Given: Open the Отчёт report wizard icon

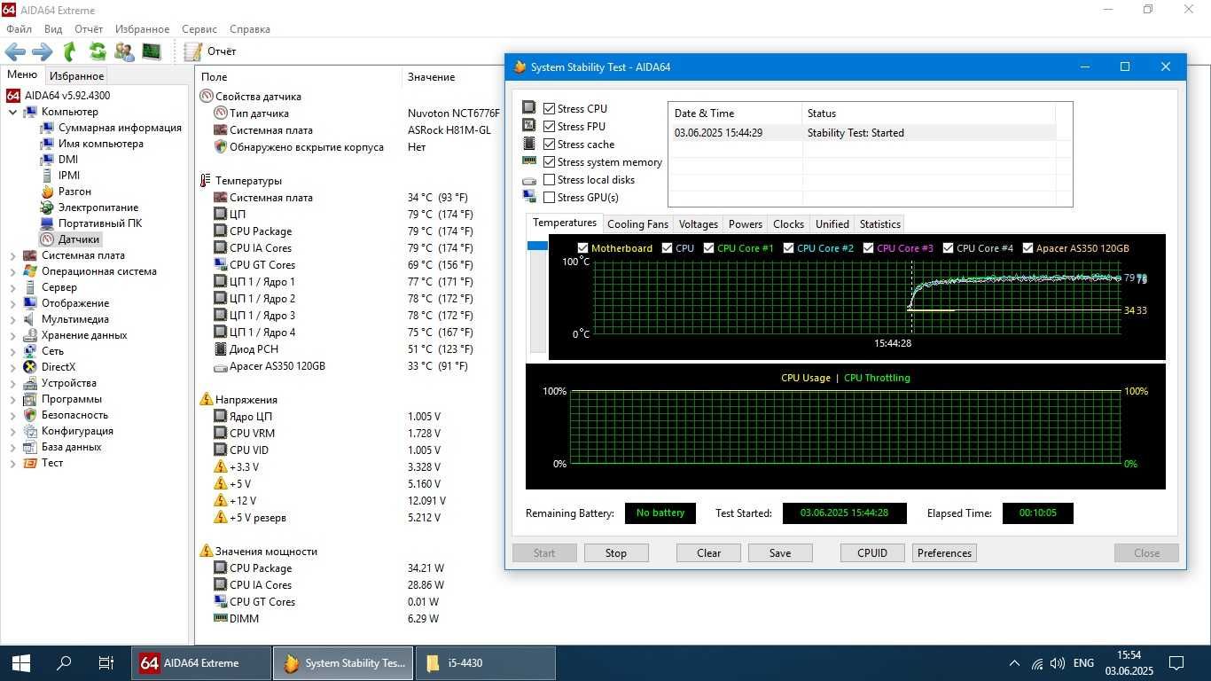Looking at the screenshot, I should tap(192, 51).
